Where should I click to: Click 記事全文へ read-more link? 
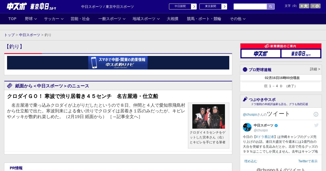pos(125,117)
